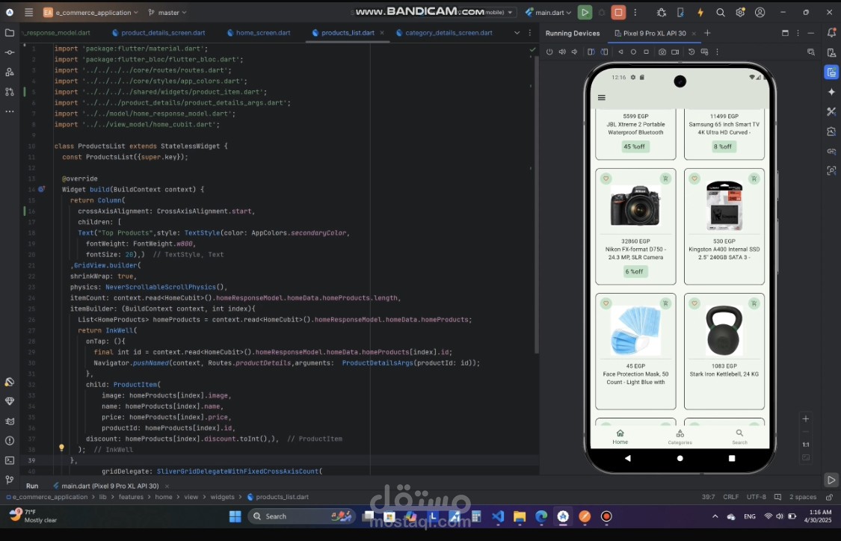Open the main.dart run configuration dropdown

[x=548, y=13]
